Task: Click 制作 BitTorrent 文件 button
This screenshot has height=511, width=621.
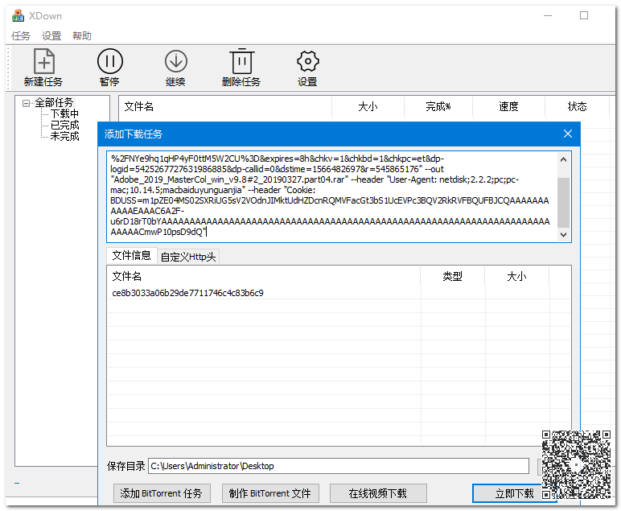Action: tap(270, 493)
